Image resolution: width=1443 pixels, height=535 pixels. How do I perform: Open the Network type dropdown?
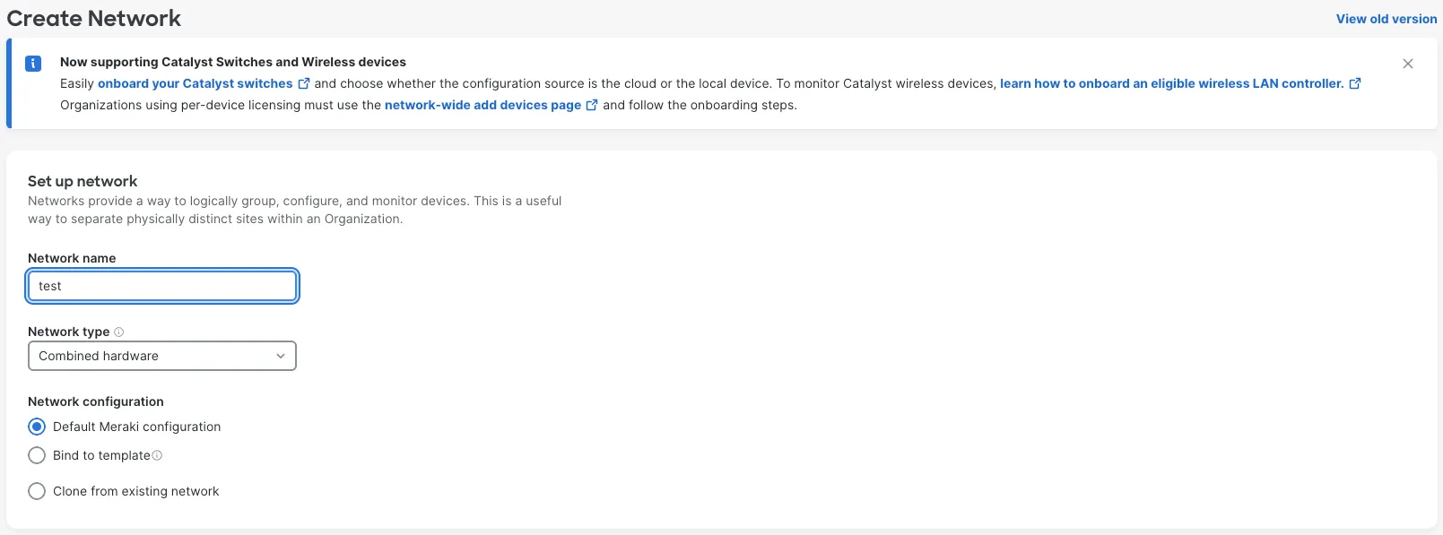[x=162, y=356]
